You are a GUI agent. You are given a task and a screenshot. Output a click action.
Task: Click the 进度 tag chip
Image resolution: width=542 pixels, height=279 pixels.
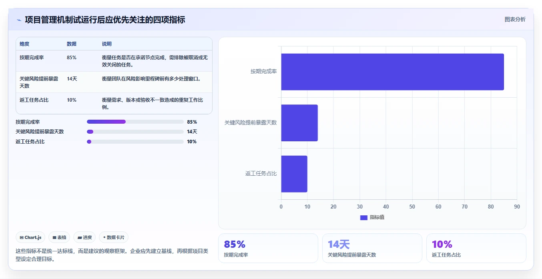click(84, 237)
